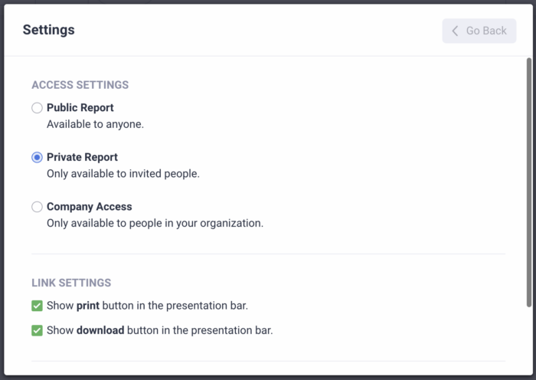Choose the Company Access radio button
536x380 pixels.
[37, 207]
